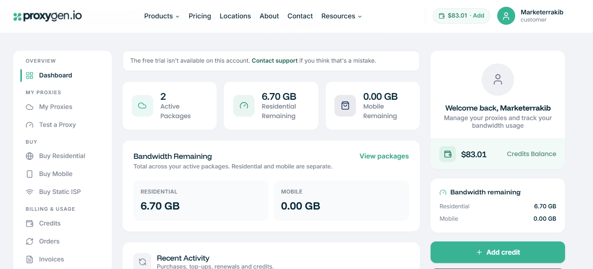Click the phone icon beside Buy Mobile
593x269 pixels.
pyautogui.click(x=30, y=174)
